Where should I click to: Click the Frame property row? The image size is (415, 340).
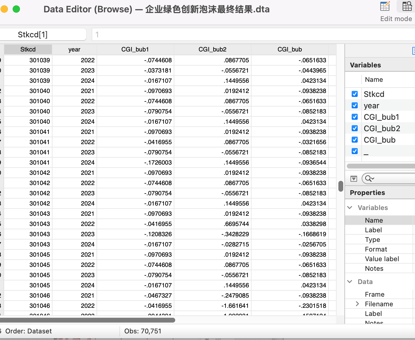(379, 294)
